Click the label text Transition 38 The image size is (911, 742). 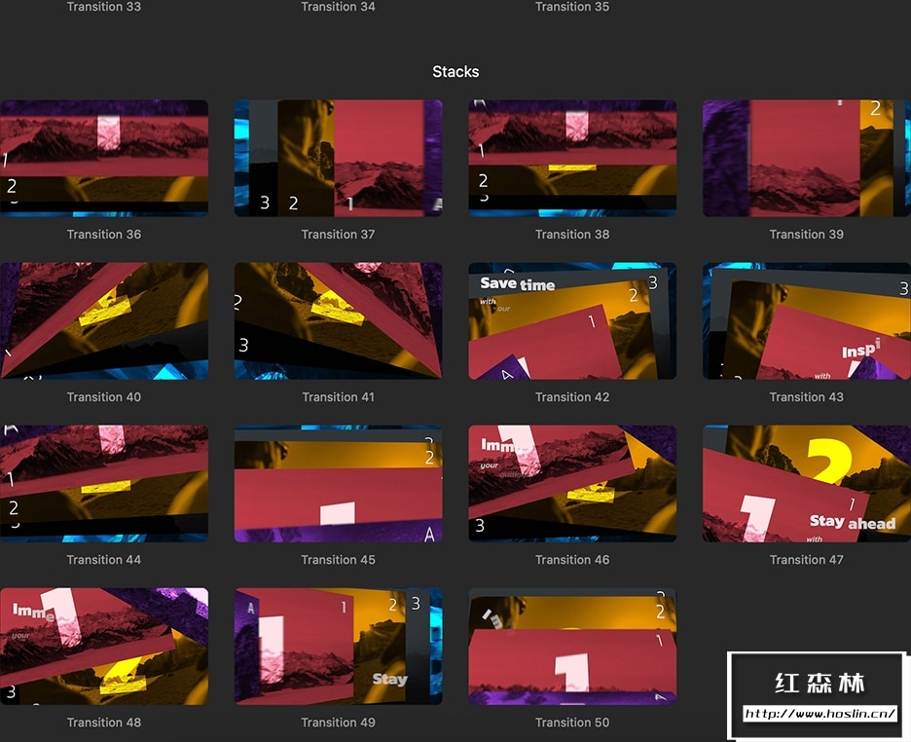click(x=572, y=234)
